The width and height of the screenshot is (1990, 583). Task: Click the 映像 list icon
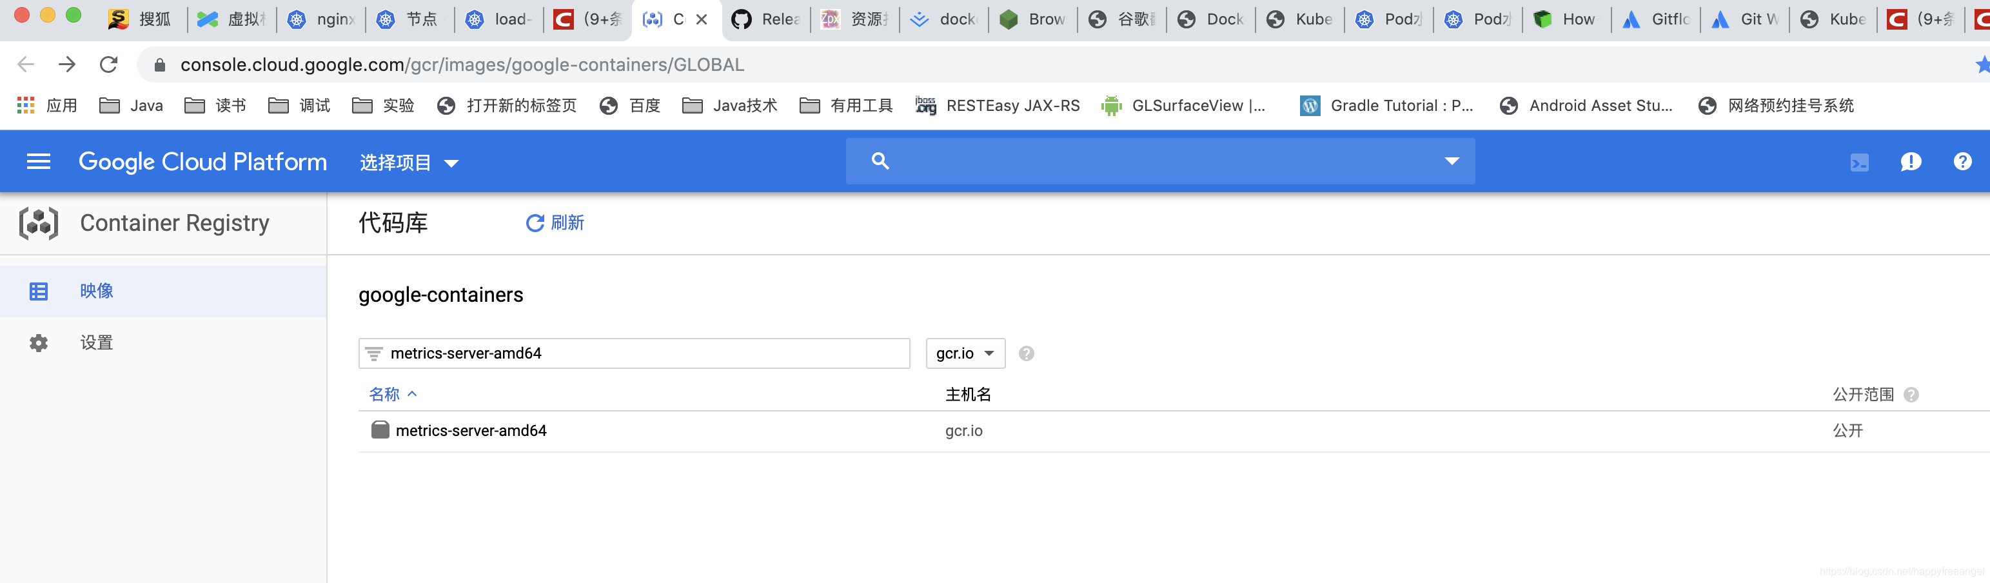tap(39, 291)
